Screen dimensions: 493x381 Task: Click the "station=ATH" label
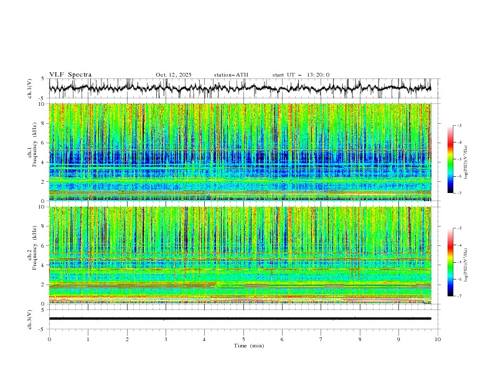(x=231, y=75)
